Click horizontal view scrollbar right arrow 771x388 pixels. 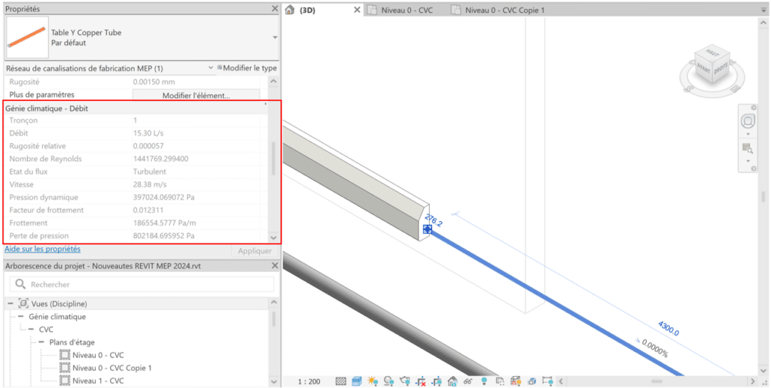[x=754, y=381]
